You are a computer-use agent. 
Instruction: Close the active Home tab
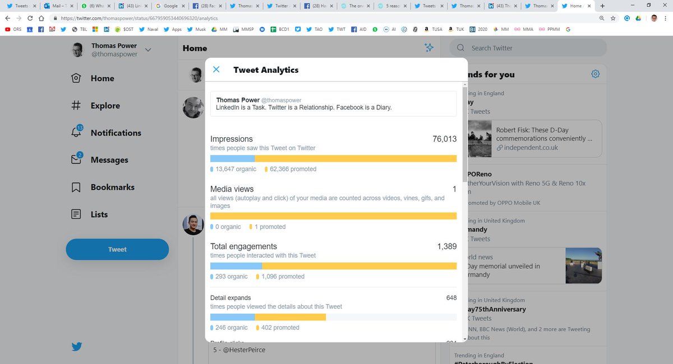coord(588,6)
